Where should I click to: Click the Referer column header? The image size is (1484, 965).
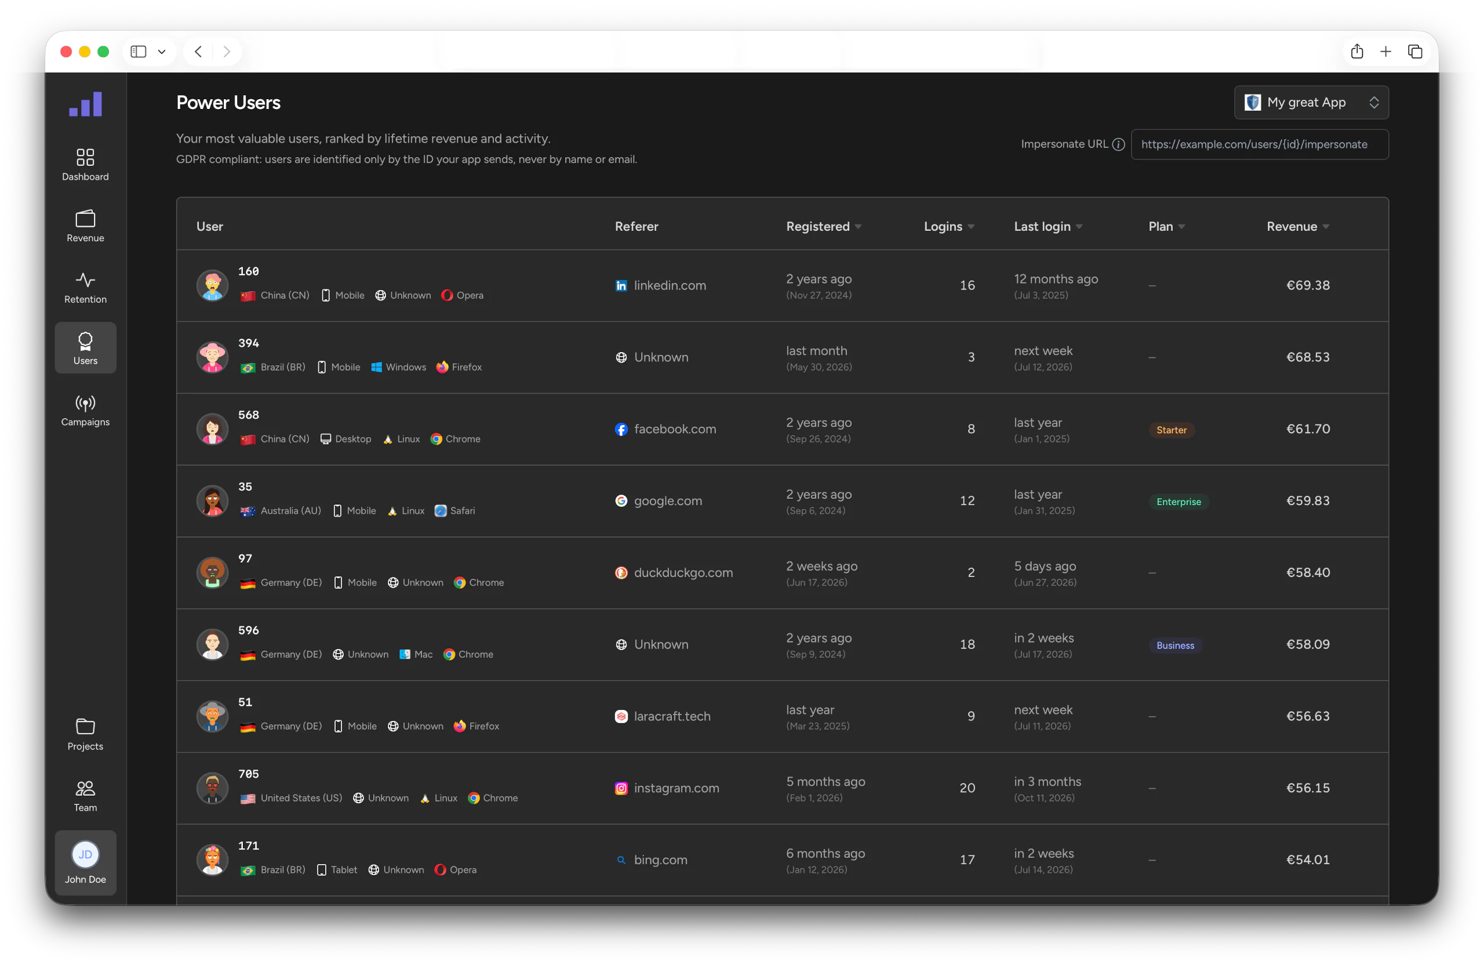636,227
